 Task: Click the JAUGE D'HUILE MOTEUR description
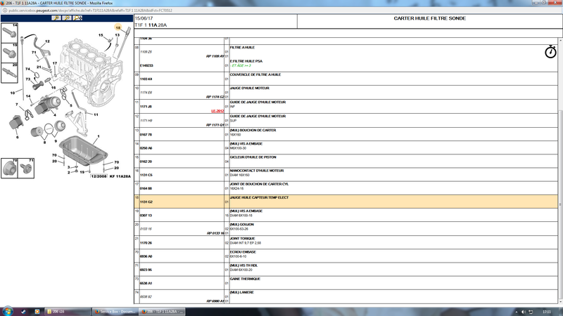(x=250, y=88)
